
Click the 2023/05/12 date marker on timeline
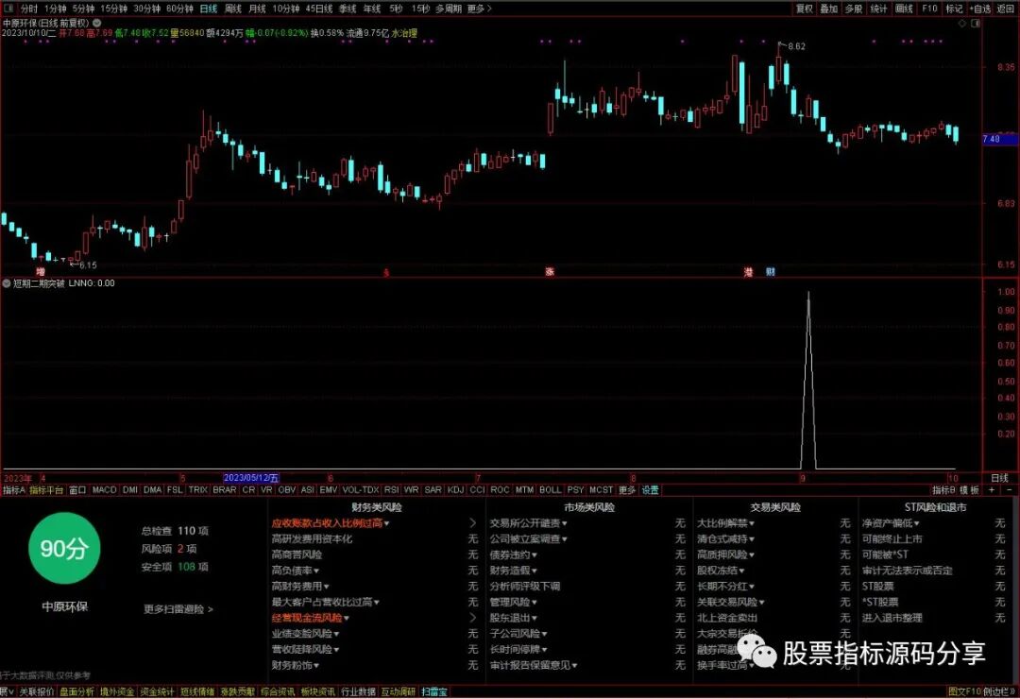point(251,478)
